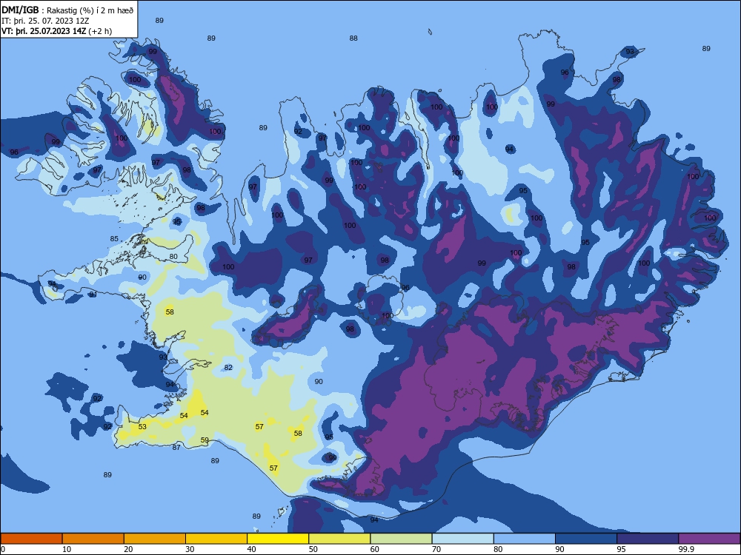
Task: Click the light blue 80–90 legend swatch
Action: 525,539
